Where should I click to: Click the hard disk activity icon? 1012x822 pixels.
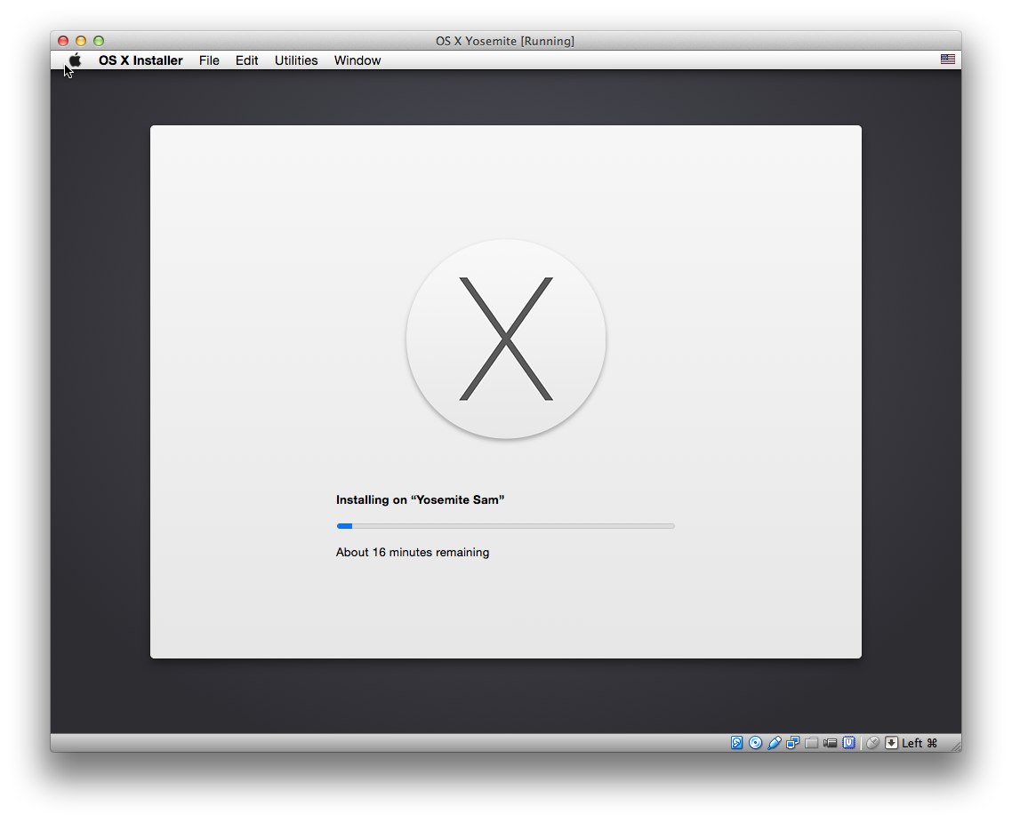tap(736, 743)
